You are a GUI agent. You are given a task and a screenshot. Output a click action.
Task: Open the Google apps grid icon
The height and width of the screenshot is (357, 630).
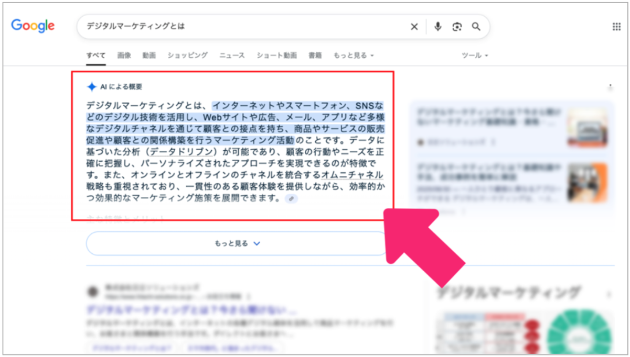coord(616,27)
